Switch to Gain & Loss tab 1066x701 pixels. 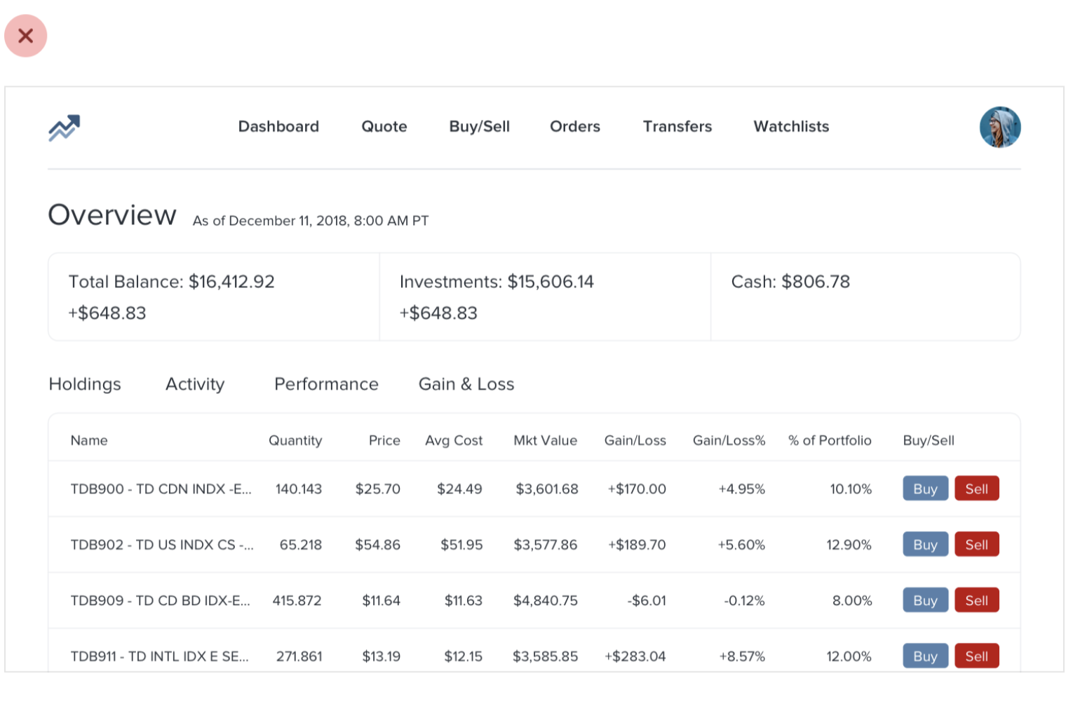pos(466,384)
